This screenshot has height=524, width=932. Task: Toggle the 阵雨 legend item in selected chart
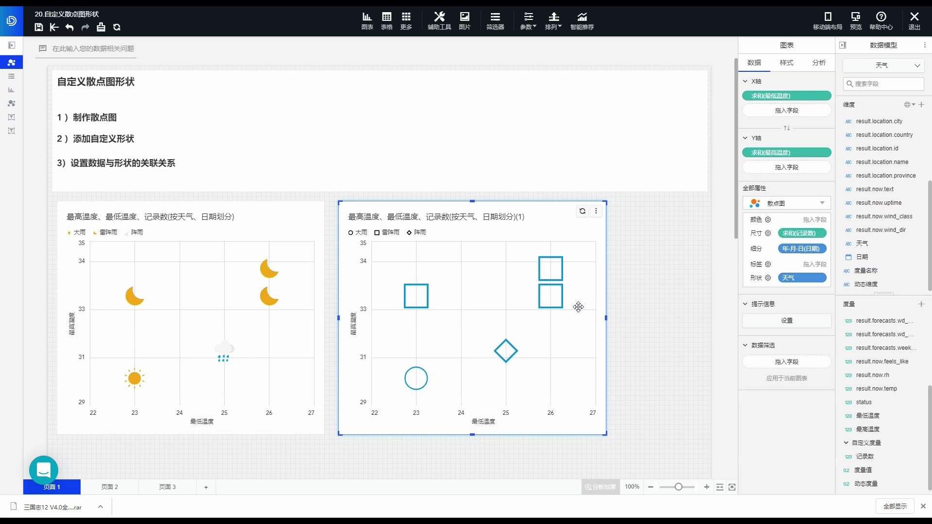pos(416,232)
